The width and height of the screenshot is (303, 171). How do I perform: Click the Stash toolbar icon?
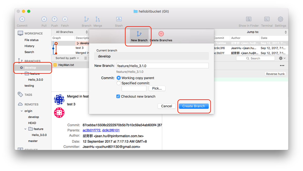pyautogui.click(x=119, y=19)
